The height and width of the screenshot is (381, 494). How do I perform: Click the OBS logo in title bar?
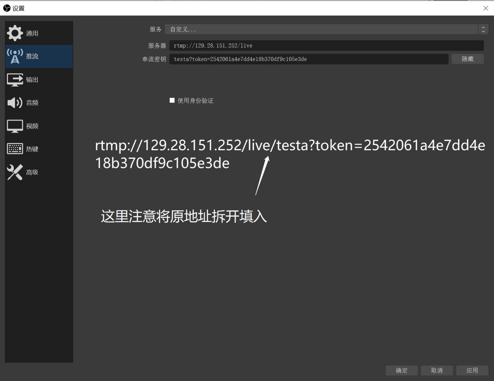click(x=7, y=8)
